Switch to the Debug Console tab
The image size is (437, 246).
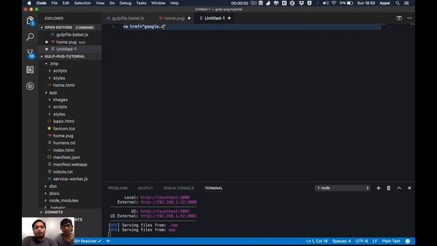pyautogui.click(x=179, y=189)
